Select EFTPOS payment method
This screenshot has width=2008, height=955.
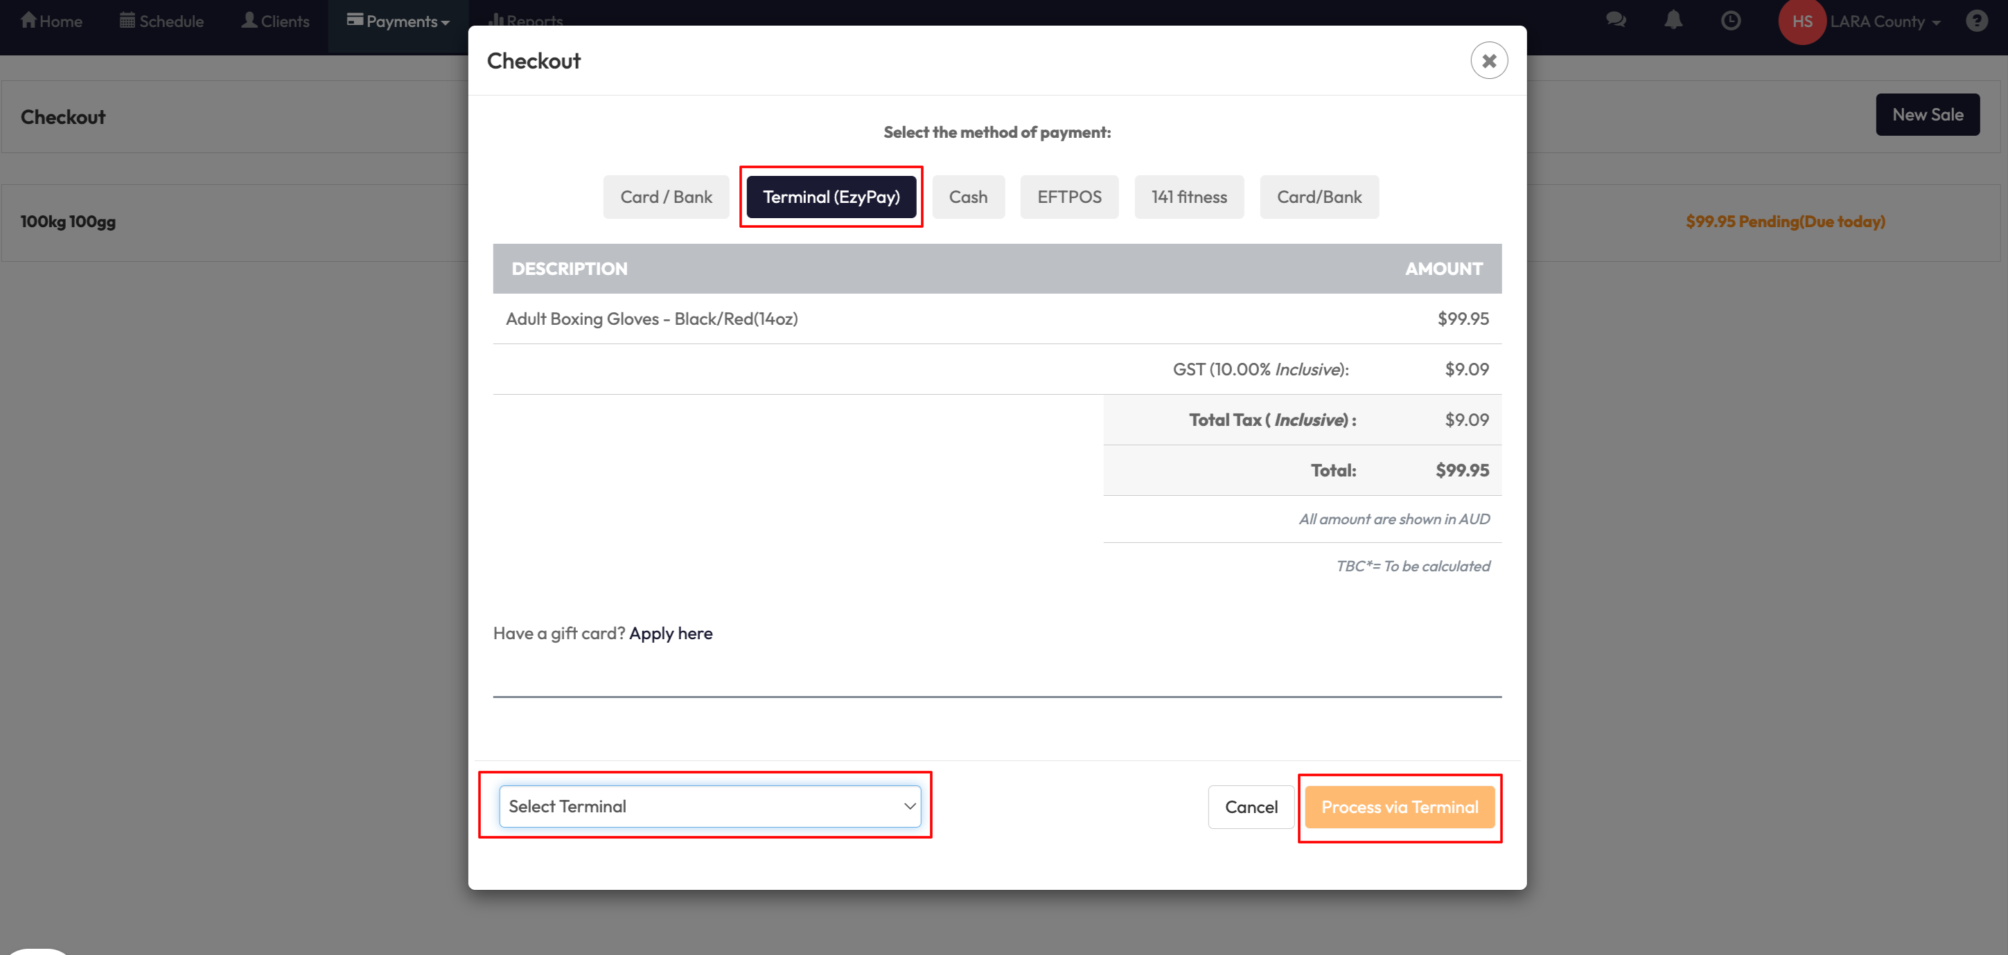pos(1068,197)
